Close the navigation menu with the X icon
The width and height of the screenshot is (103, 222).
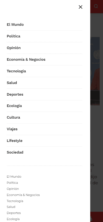coord(81,7)
